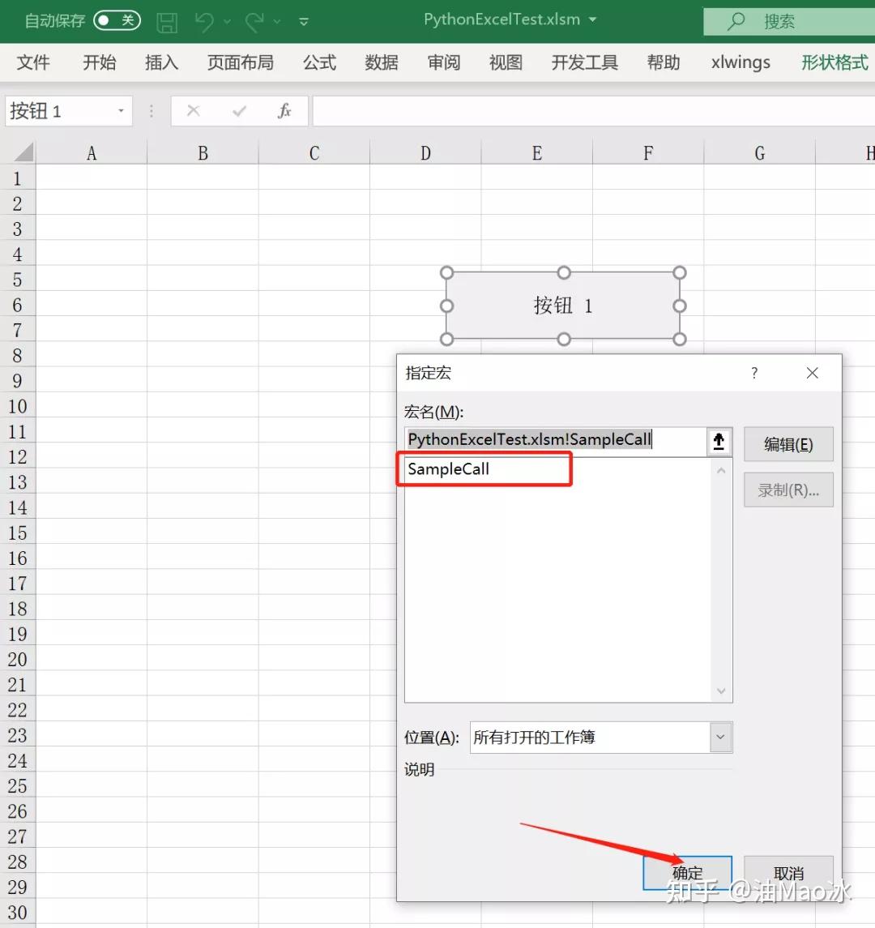Click the Insert Function fx icon
Screen dimensions: 875x928
(284, 110)
